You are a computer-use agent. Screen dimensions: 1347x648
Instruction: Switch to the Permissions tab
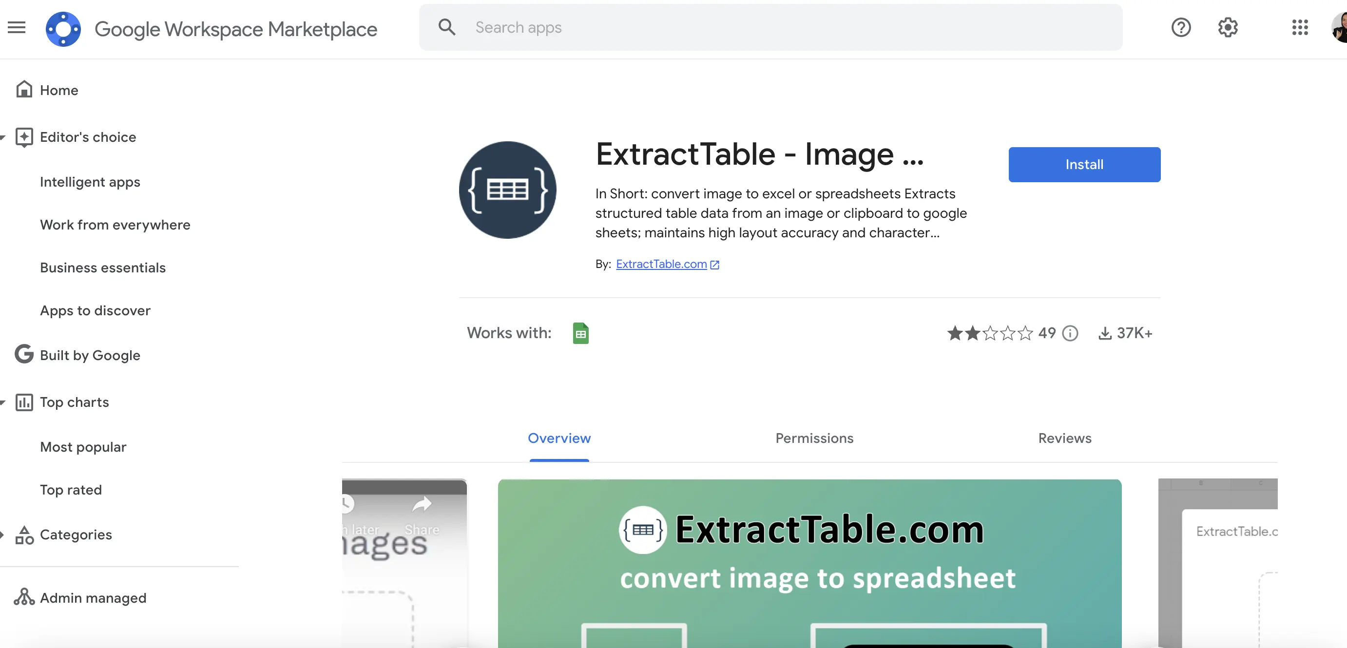click(x=814, y=438)
